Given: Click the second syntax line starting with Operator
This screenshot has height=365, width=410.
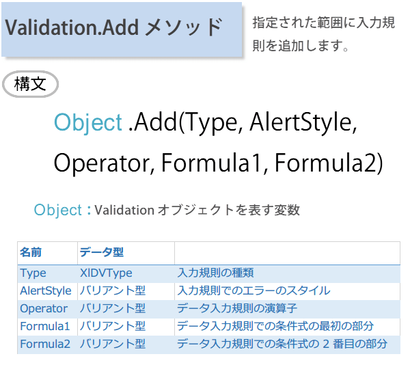Looking at the screenshot, I should pos(218,163).
